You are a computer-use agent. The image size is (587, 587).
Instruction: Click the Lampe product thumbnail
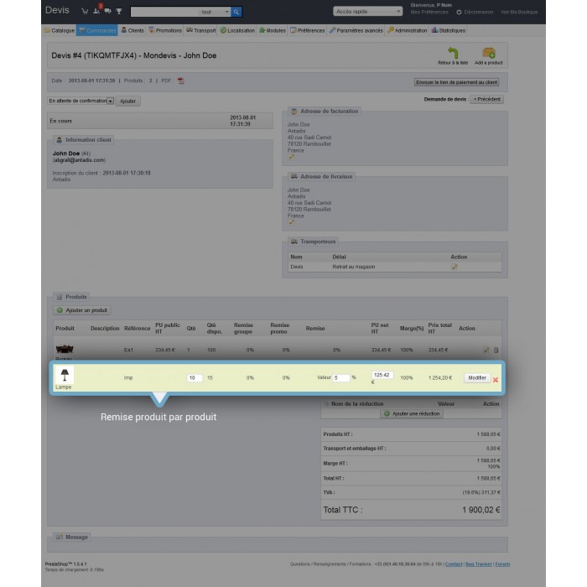pyautogui.click(x=63, y=375)
